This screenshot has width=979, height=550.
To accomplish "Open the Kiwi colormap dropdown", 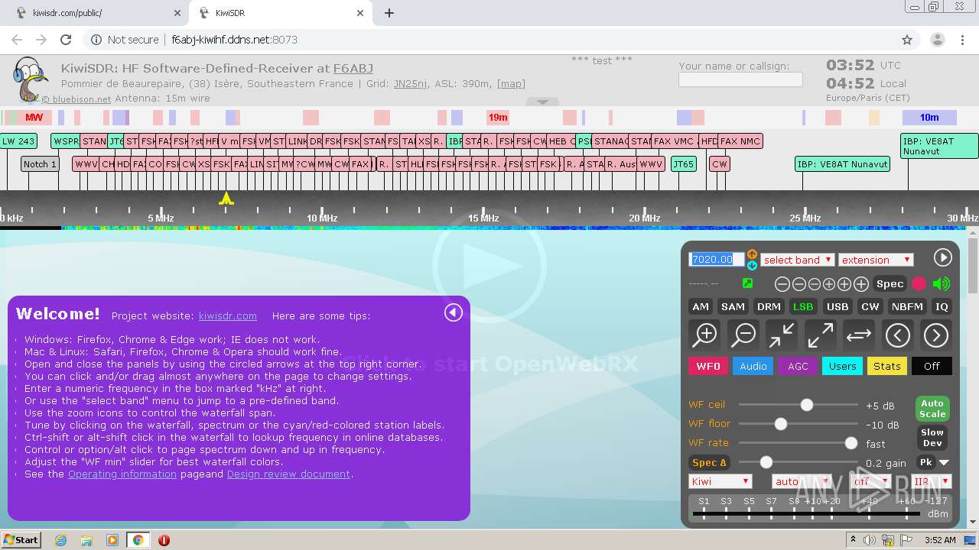I will click(720, 481).
